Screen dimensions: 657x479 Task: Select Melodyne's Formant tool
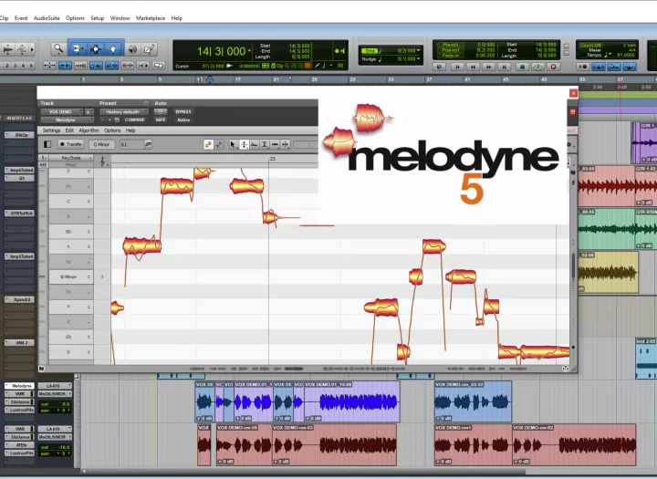point(255,144)
